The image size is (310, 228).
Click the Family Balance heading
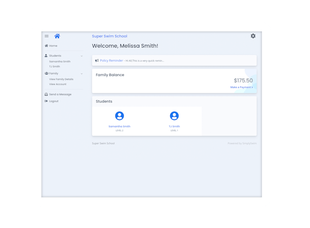tap(110, 75)
